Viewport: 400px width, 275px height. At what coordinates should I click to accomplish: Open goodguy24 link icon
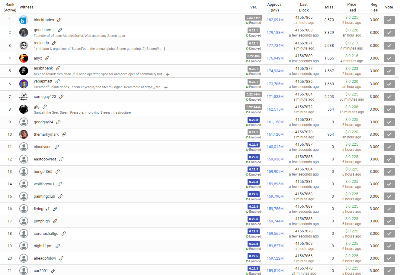click(59, 122)
